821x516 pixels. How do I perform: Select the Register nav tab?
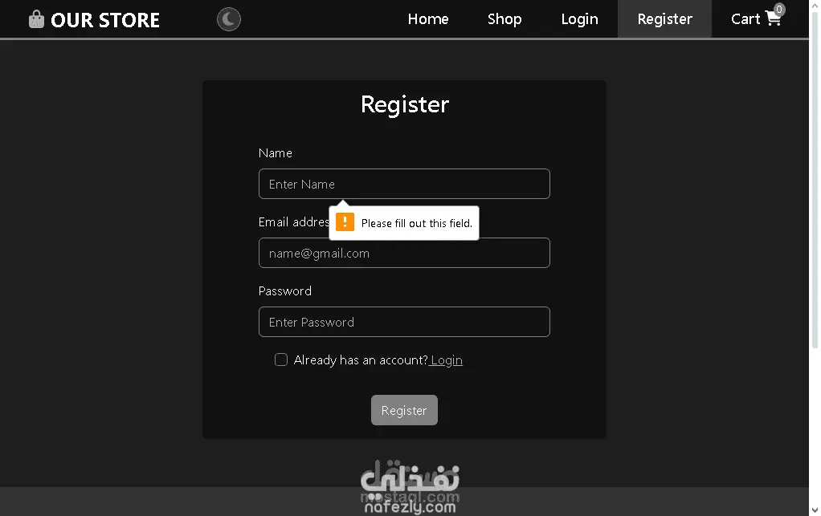[x=665, y=19]
